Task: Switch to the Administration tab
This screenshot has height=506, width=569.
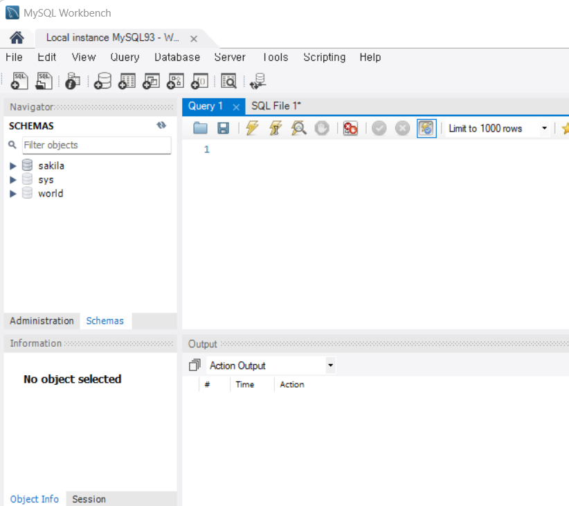Action: 42,321
